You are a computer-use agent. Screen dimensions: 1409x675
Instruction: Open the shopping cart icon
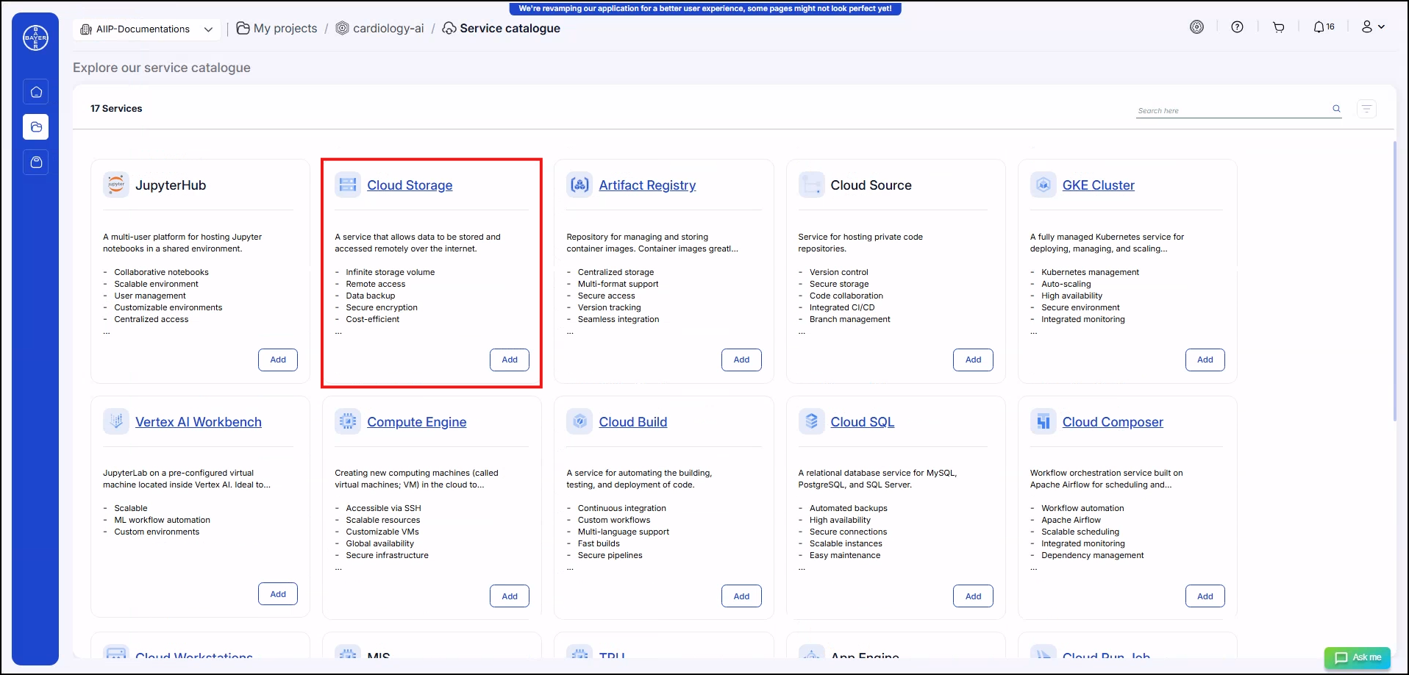point(1279,27)
